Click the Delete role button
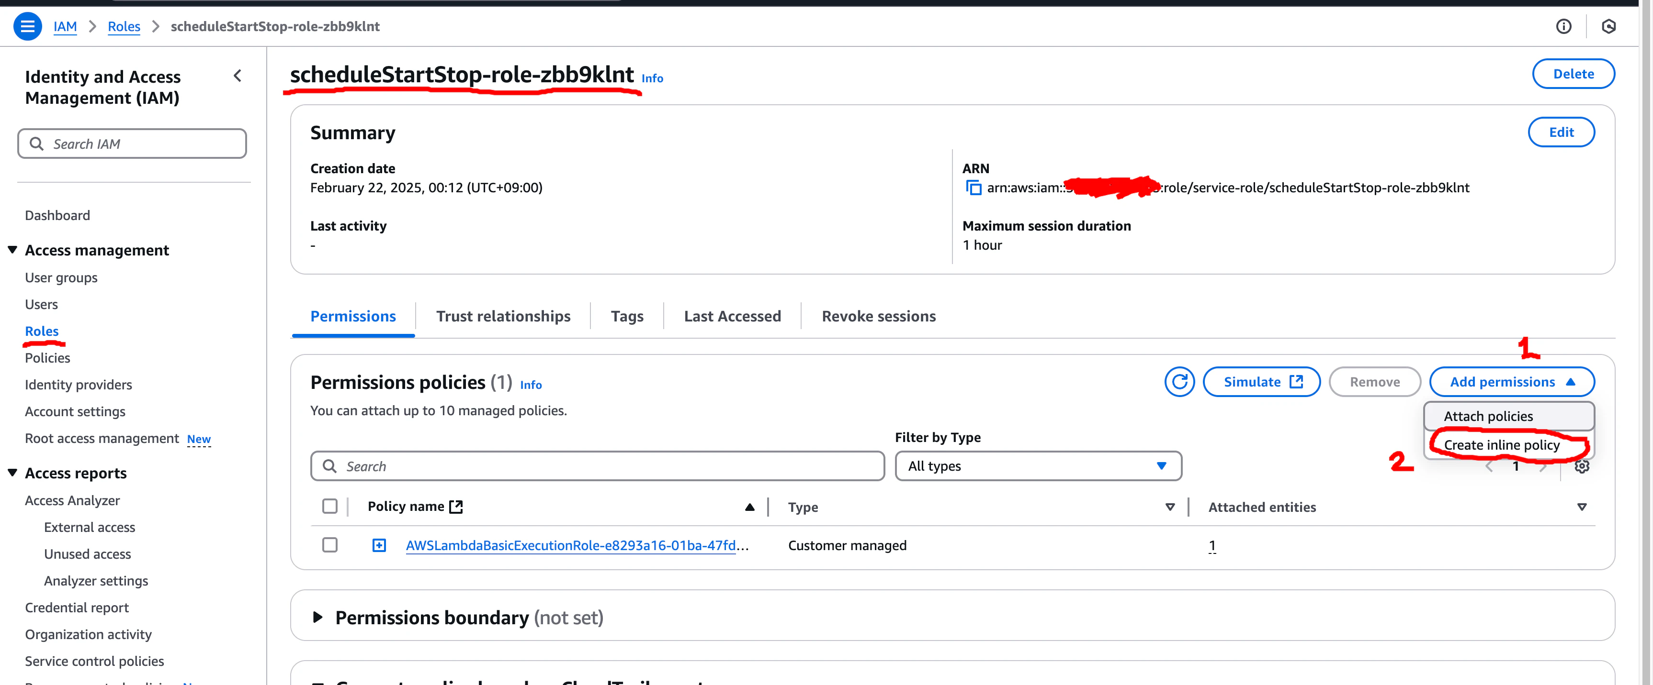Viewport: 1653px width, 685px height. pyautogui.click(x=1573, y=74)
